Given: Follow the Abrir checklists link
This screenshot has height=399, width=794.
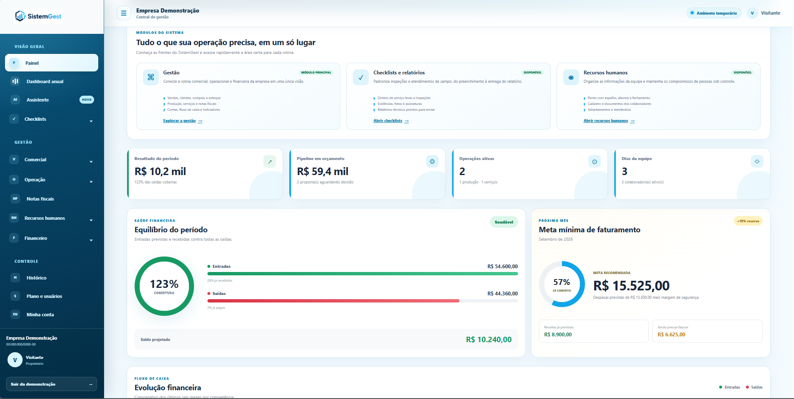Looking at the screenshot, I should click(391, 121).
